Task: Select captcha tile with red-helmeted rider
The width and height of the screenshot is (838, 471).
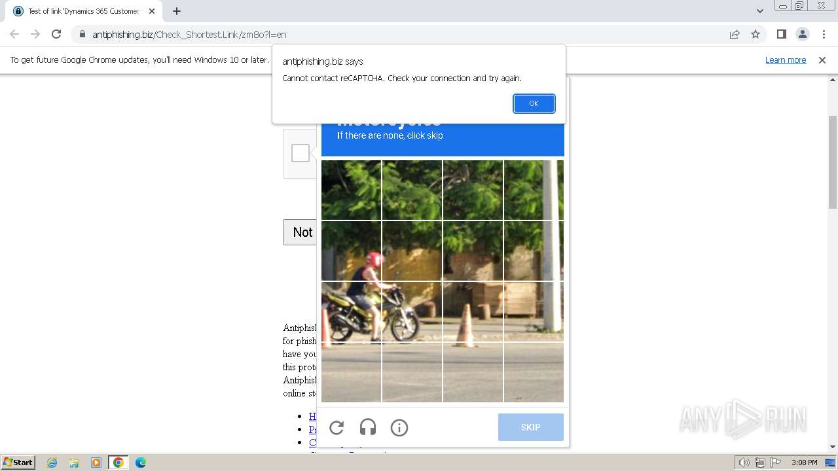Action: (352, 251)
